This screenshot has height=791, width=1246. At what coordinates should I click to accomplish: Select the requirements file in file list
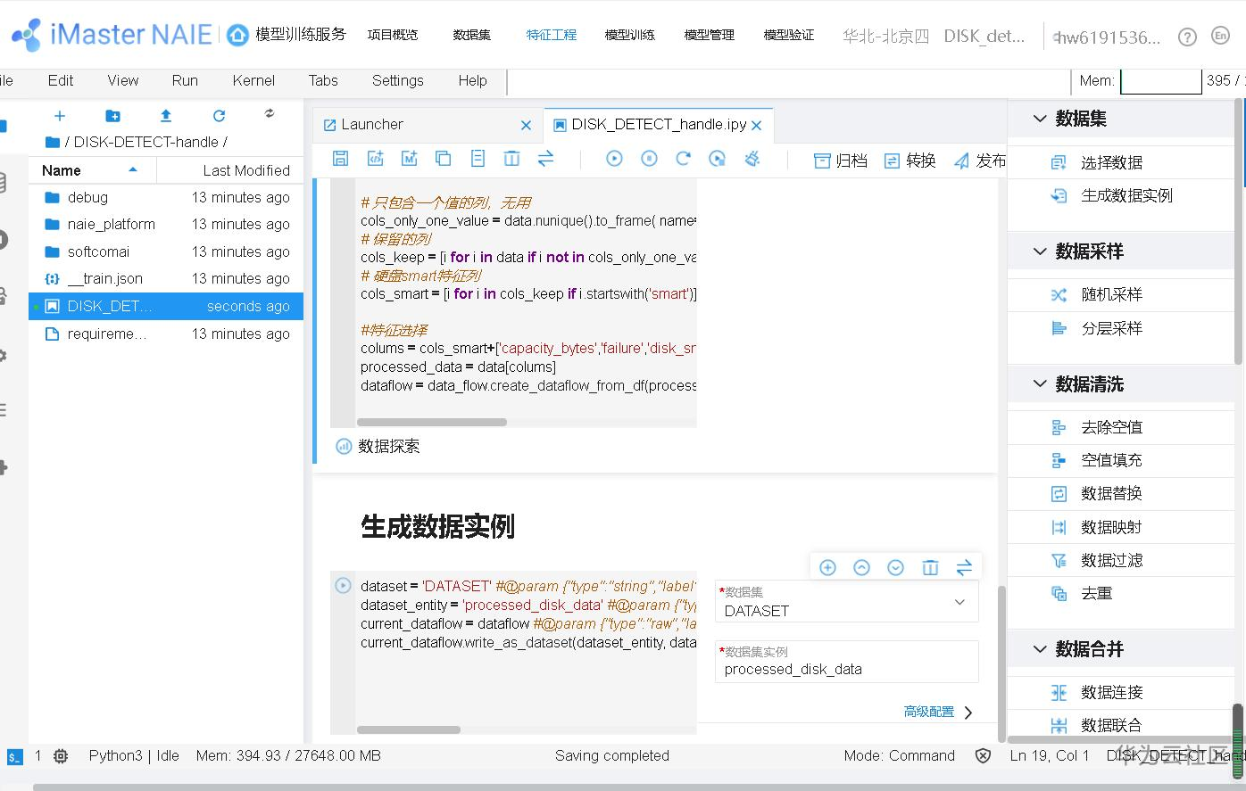(166, 334)
